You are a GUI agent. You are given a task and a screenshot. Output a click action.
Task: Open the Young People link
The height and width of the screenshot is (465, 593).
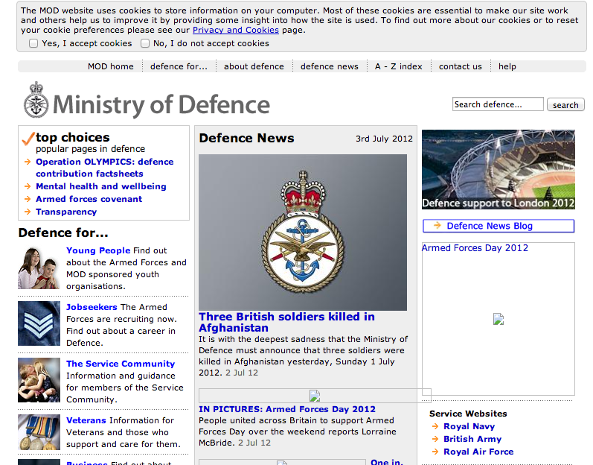point(98,250)
